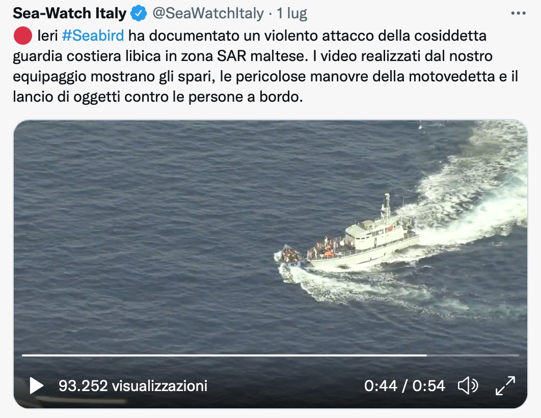Open the @SeaWatchItaly handle link
Screen dimensions: 541x418
pos(208,13)
